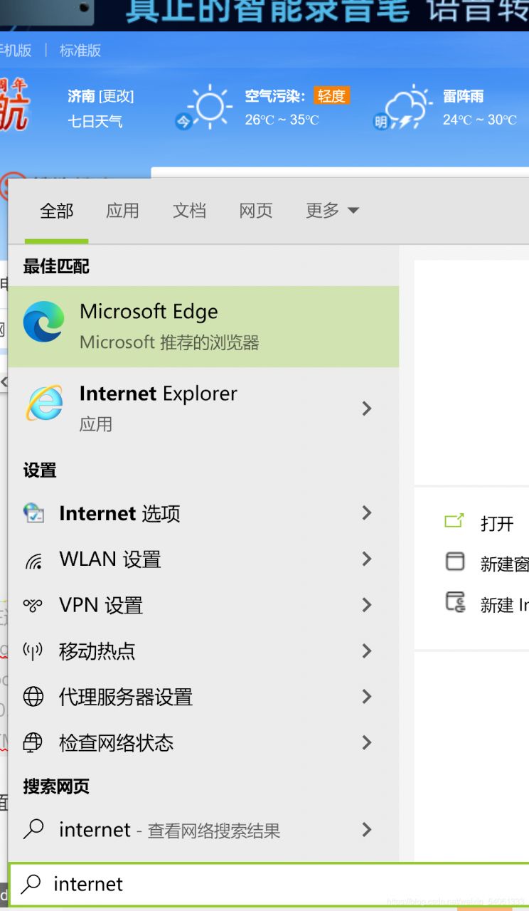Image resolution: width=529 pixels, height=911 pixels.
Task: Click the search box magnifier icon
Action: coord(31,885)
